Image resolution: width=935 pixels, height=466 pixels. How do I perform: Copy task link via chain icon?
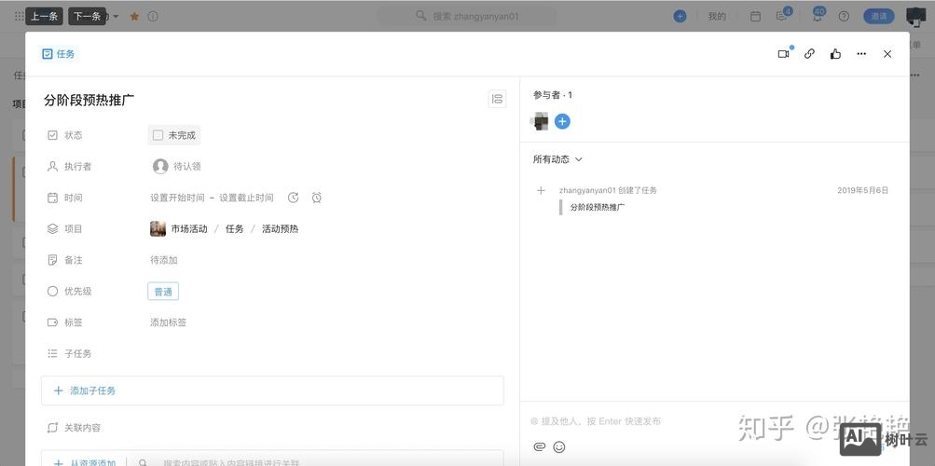click(x=809, y=54)
